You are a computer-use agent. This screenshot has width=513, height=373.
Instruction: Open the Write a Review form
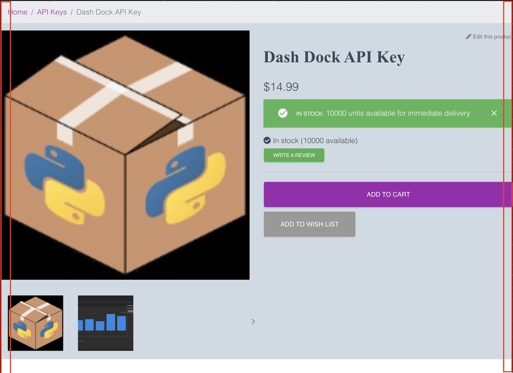pos(294,155)
